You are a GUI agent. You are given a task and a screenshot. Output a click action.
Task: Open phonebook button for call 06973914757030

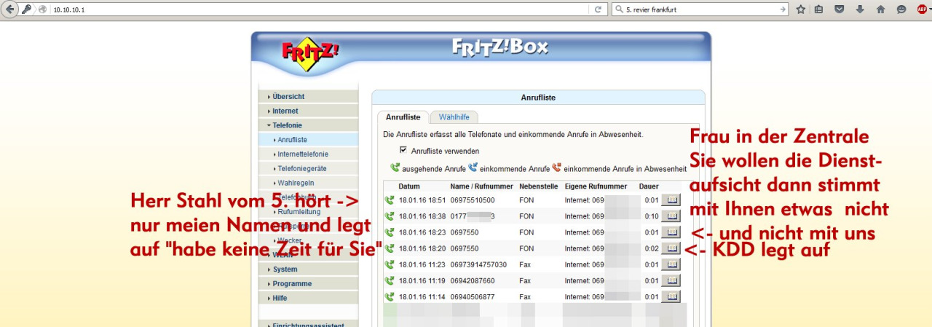pyautogui.click(x=670, y=264)
